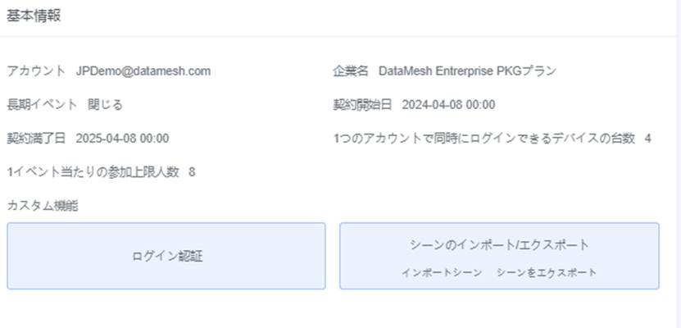Image resolution: width=681 pixels, height=328 pixels.
Task: Click the シーンのインポート/エクスポート card title
Action: 499,245
